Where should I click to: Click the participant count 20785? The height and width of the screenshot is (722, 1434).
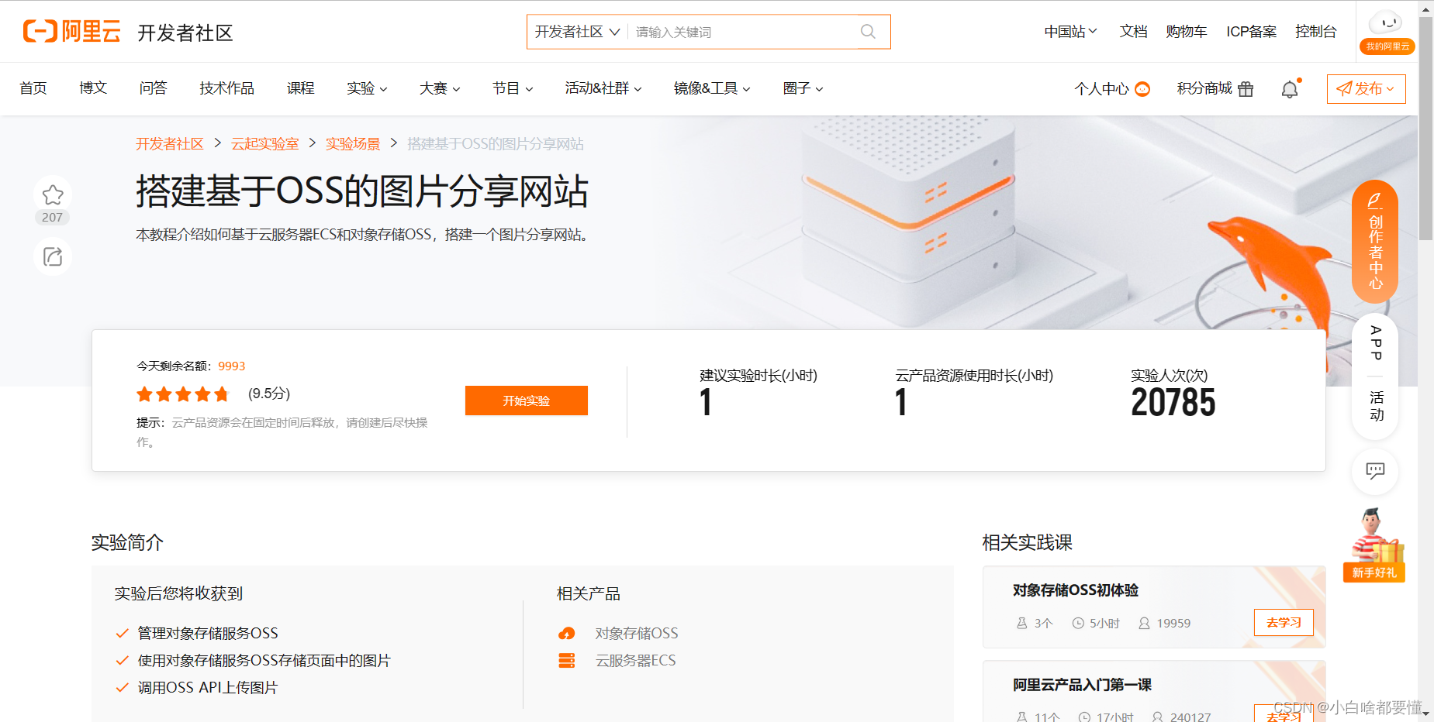coord(1173,403)
